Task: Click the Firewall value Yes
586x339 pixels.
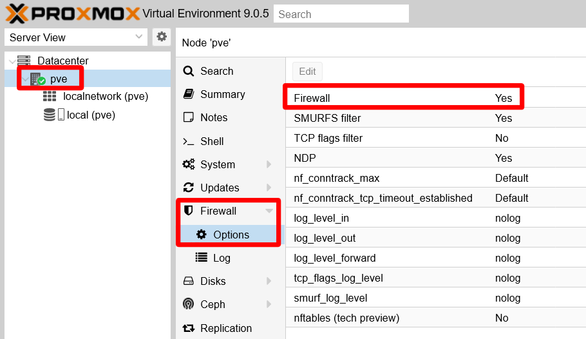Action: pos(504,98)
